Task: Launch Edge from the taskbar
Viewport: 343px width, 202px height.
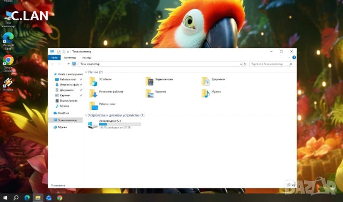Action: (27, 198)
